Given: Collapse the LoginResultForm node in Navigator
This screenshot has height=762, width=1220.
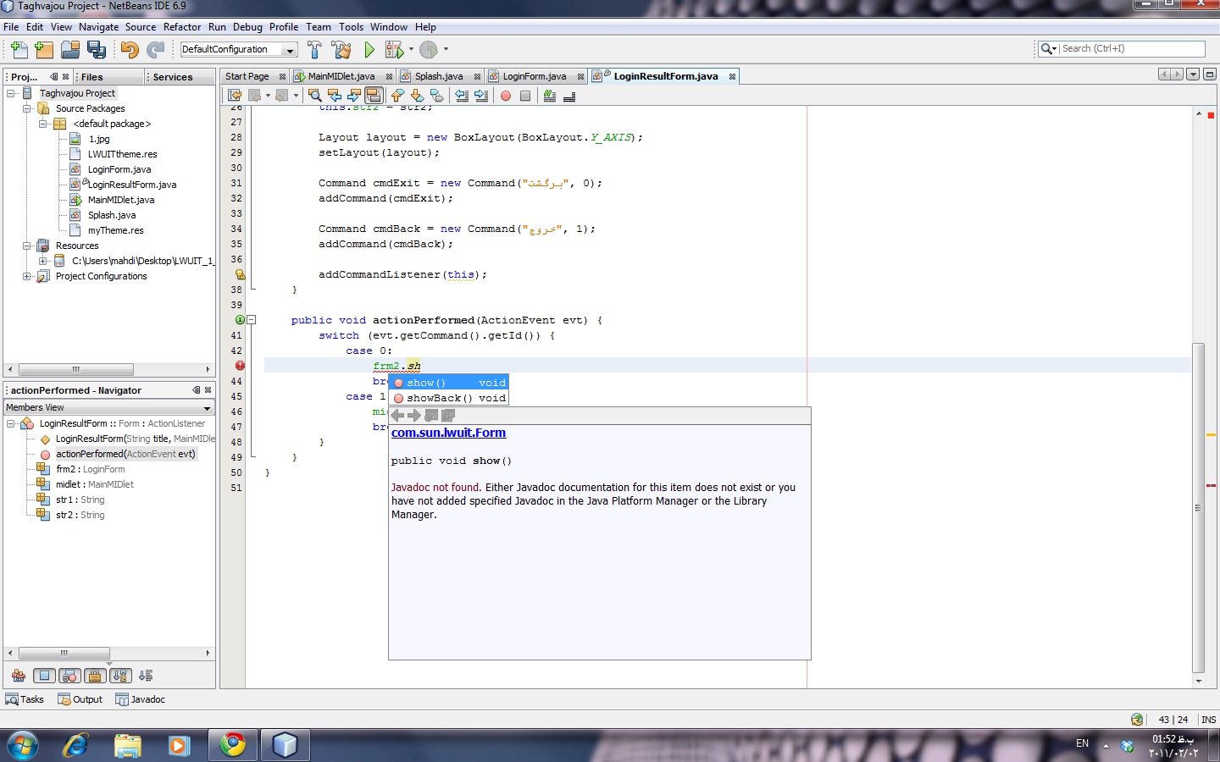Looking at the screenshot, I should click(11, 423).
